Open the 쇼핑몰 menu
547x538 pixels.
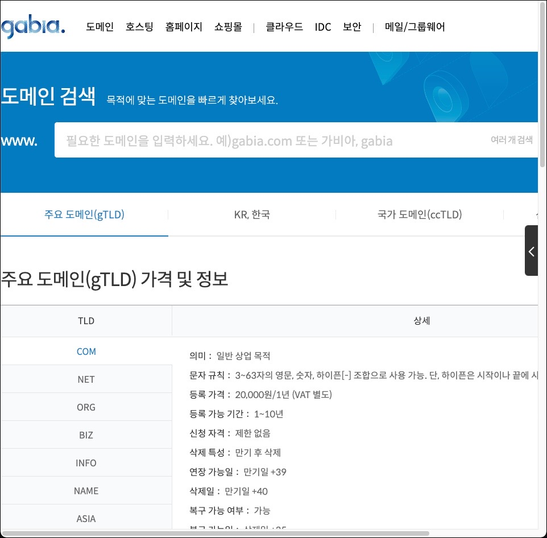(x=228, y=27)
